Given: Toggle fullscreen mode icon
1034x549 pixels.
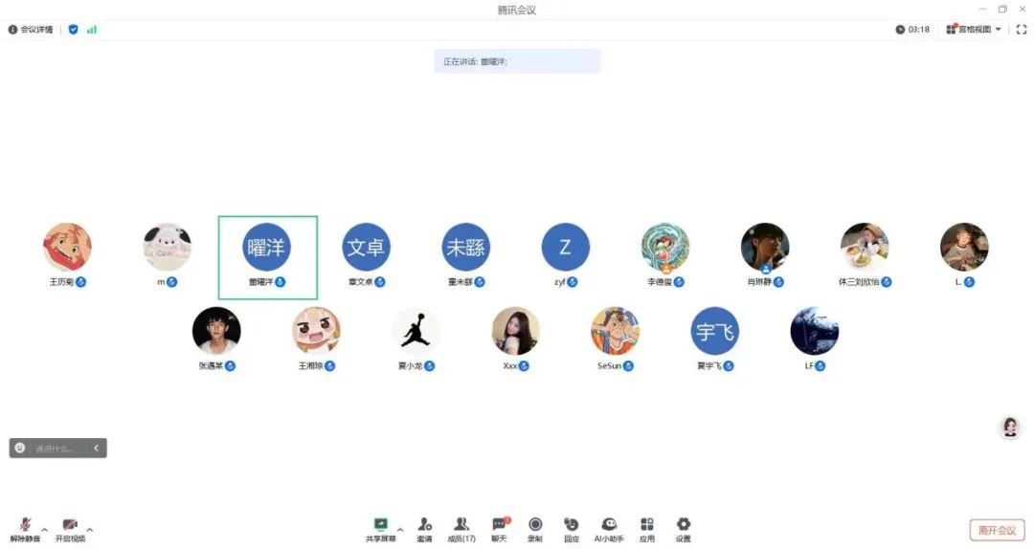Looking at the screenshot, I should click(x=1022, y=29).
